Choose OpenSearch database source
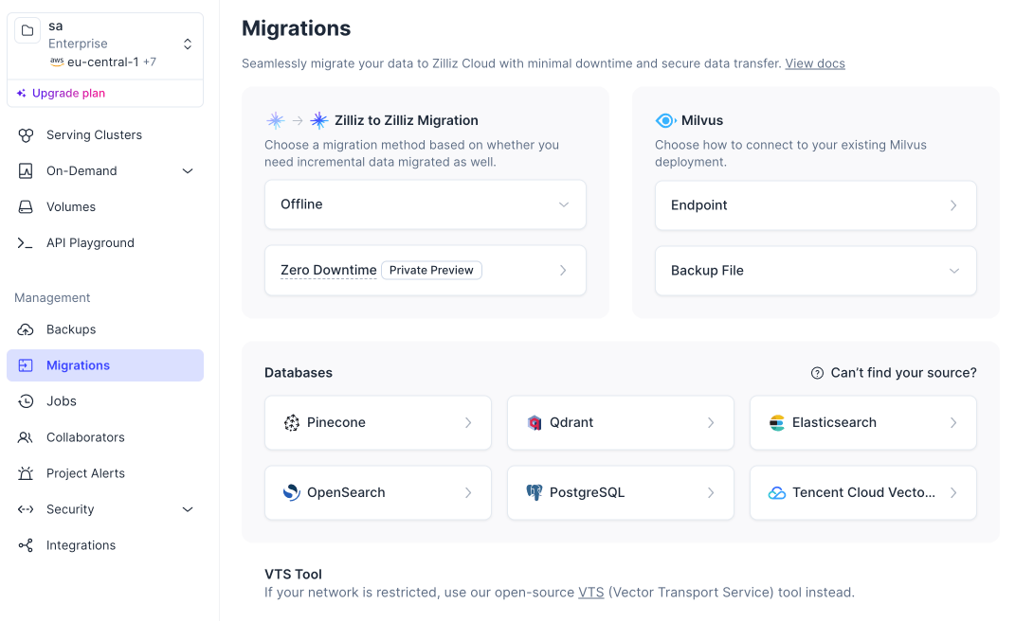Image resolution: width=1015 pixels, height=621 pixels. click(x=378, y=493)
